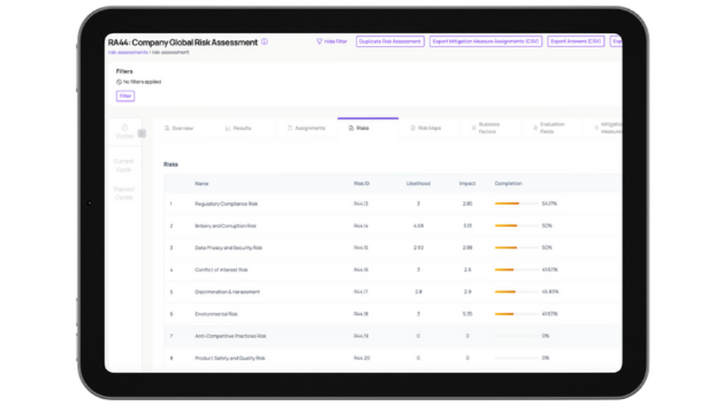
Task: Open 'Anti-Competitive Practices Risk' row name
Action: [x=230, y=337]
